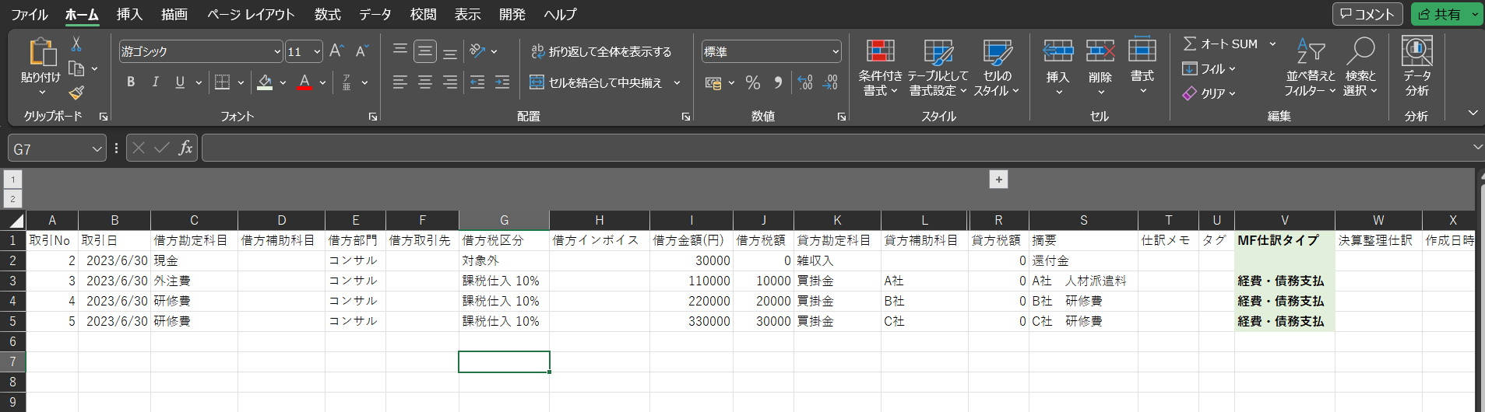
Task: Click the コメント button
Action: tap(1367, 14)
